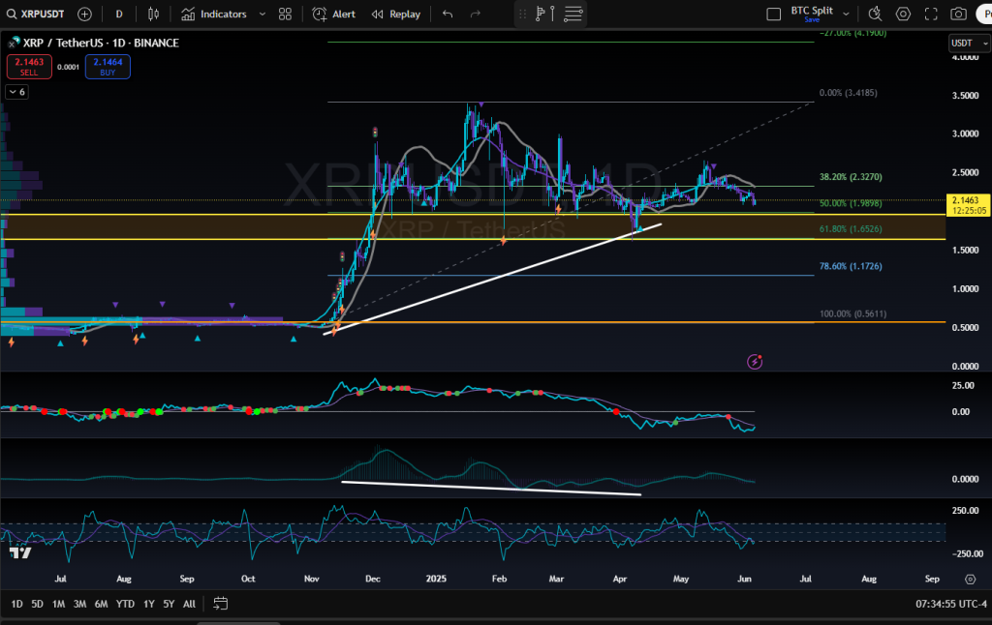Open quick search lightning icon
Image resolution: width=992 pixels, height=625 pixels.
(x=875, y=14)
